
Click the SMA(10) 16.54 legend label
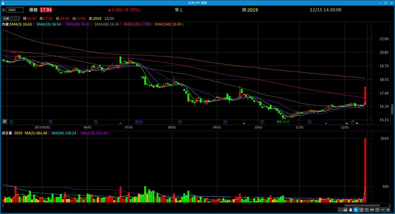[x=49, y=25]
